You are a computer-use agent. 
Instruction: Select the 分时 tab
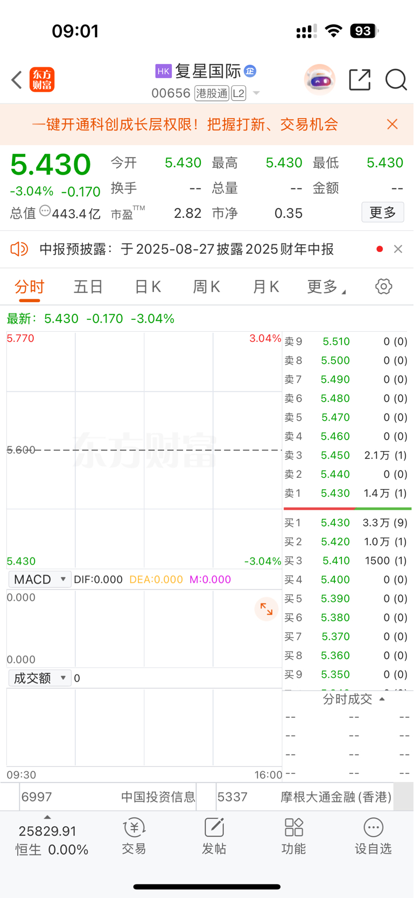[30, 286]
